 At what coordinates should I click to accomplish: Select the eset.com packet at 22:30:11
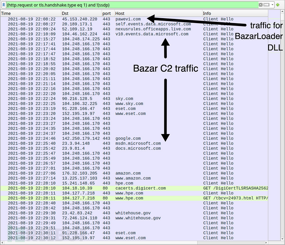pyautogui.click(x=134, y=233)
